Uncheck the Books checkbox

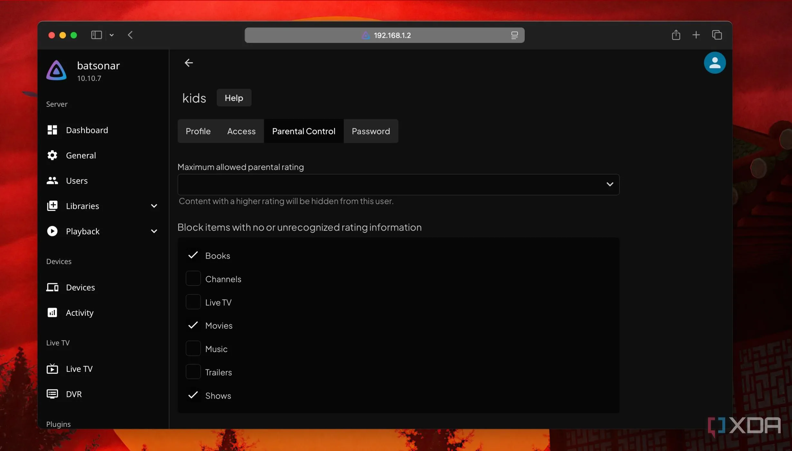pos(193,255)
